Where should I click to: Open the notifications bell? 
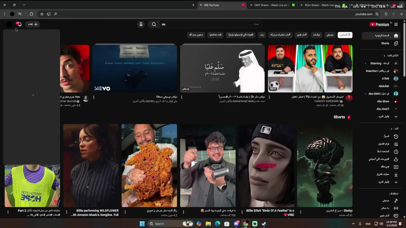click(19, 24)
